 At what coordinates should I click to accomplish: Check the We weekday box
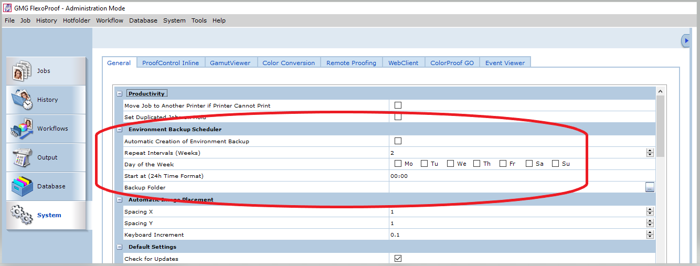(450, 164)
